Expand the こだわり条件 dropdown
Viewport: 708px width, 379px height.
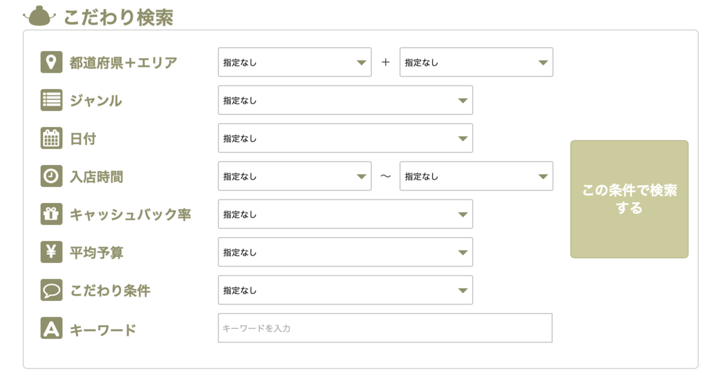(x=346, y=290)
